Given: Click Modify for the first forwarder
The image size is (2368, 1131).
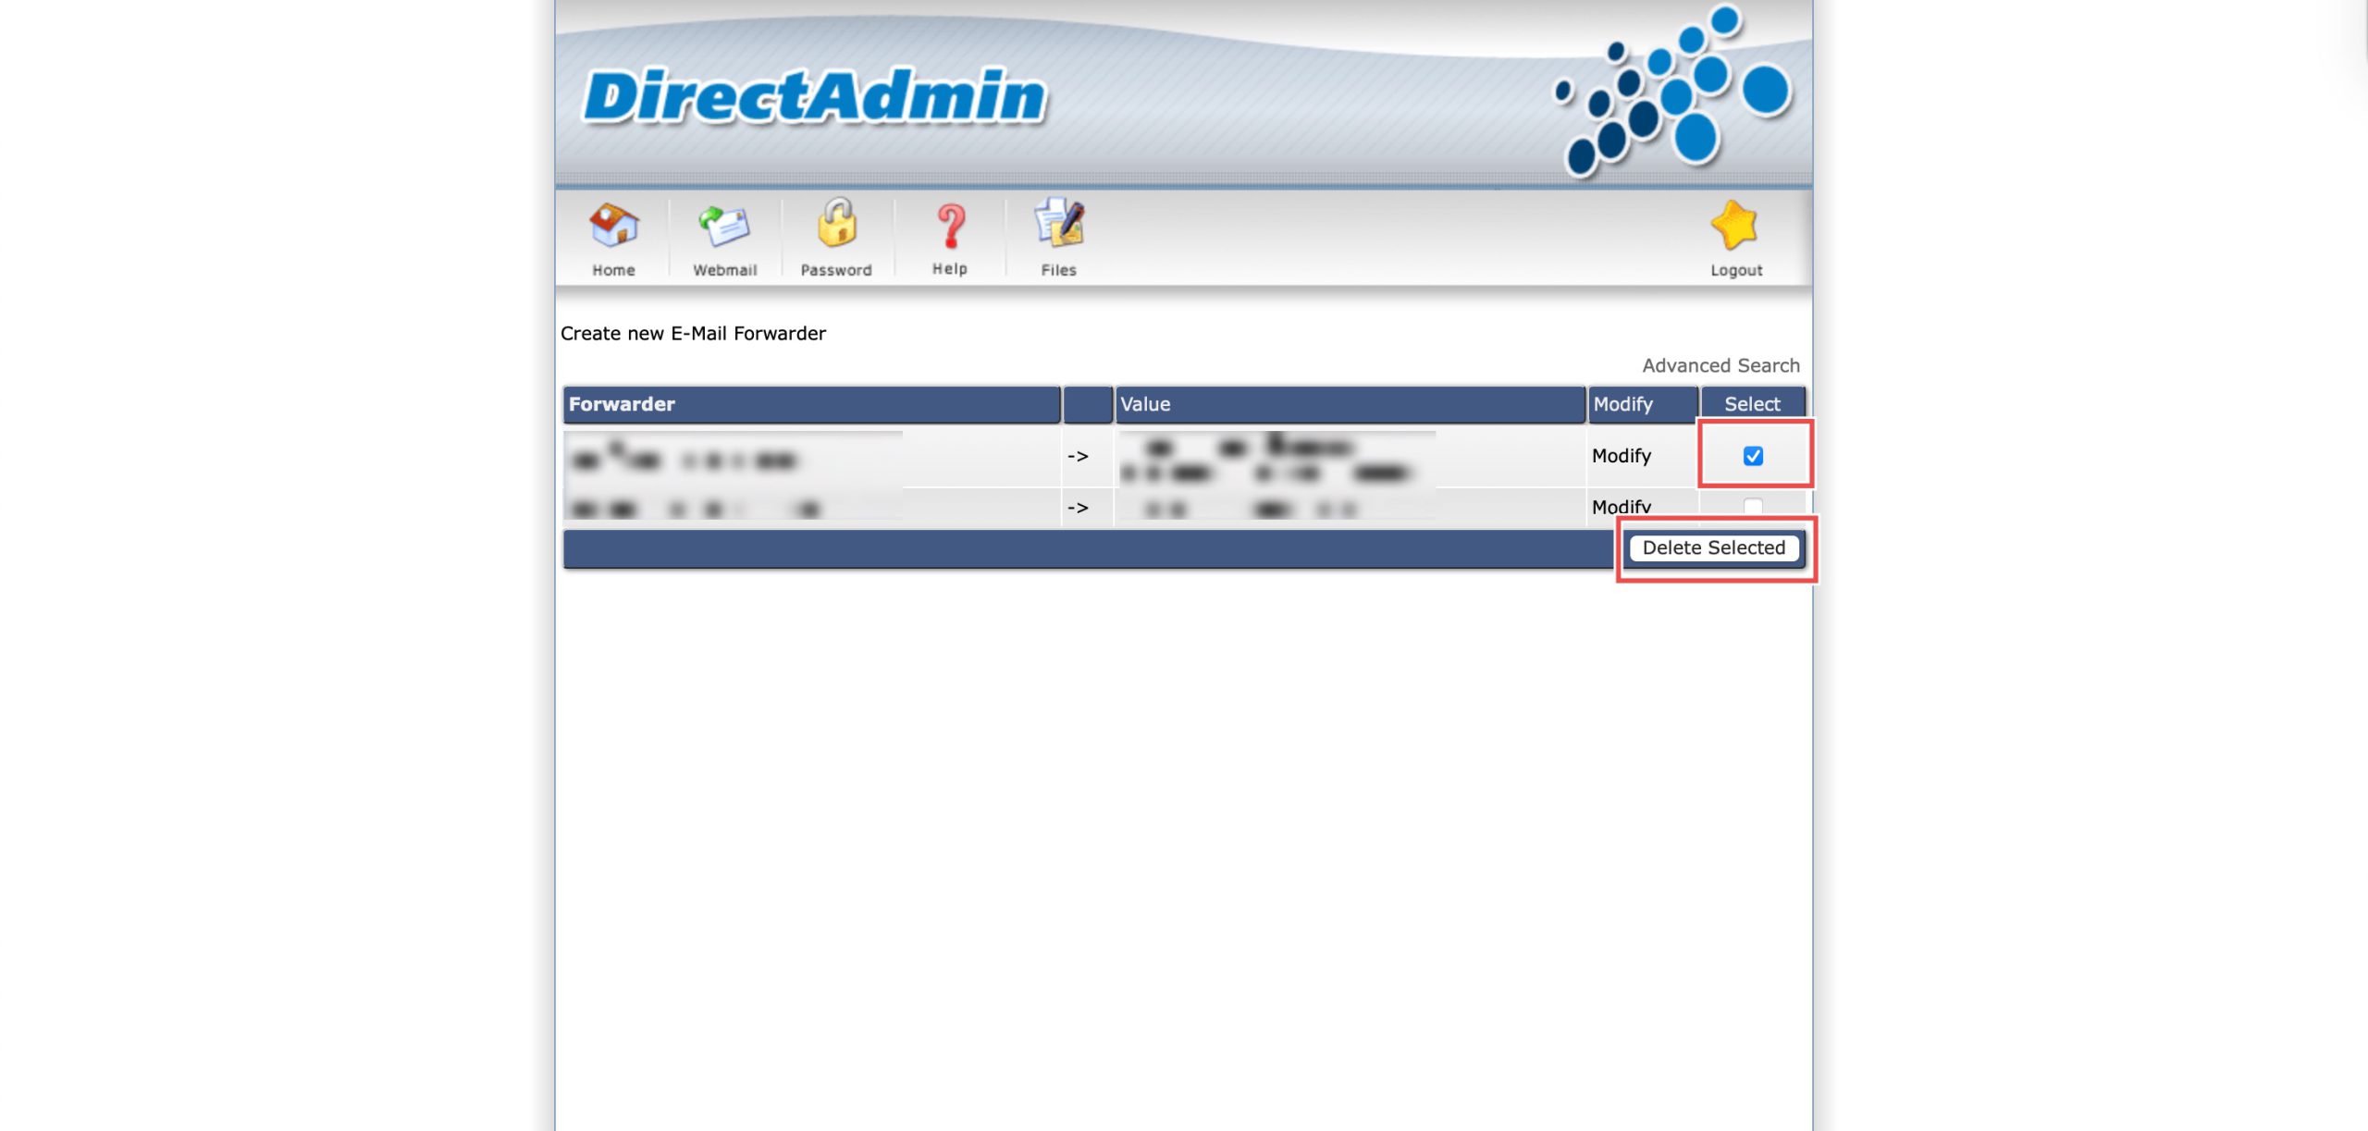Looking at the screenshot, I should tap(1621, 456).
